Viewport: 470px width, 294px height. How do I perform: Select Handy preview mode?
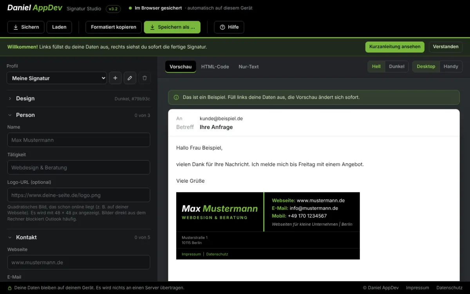pyautogui.click(x=451, y=67)
